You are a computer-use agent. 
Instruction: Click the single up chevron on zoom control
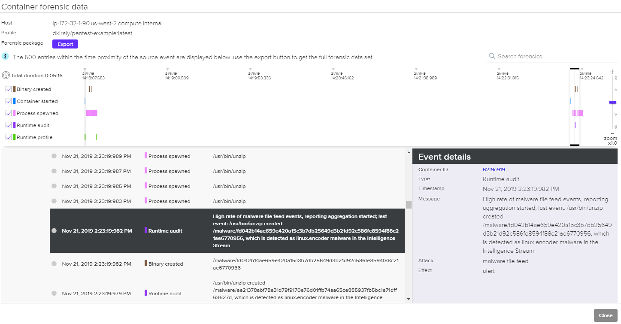[616, 90]
